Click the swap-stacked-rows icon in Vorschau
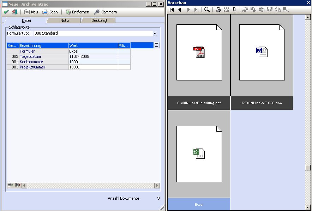This screenshot has height=211, width=312. point(262,10)
